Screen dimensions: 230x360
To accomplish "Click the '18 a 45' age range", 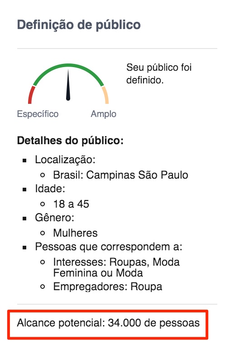I will (71, 204).
